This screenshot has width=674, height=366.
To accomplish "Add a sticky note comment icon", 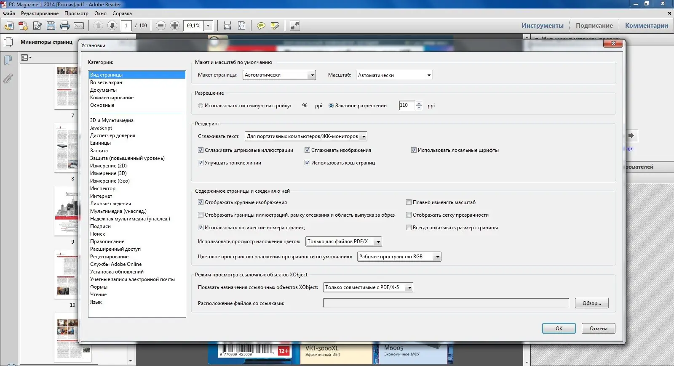I will [x=261, y=26].
